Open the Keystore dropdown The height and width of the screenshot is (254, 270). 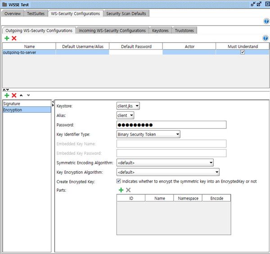128,106
